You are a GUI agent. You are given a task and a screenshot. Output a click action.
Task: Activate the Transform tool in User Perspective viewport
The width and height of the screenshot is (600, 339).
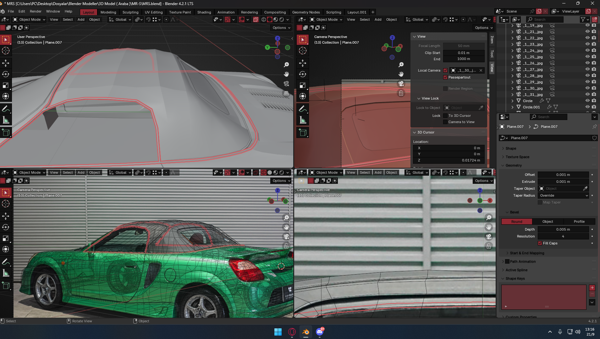tap(6, 96)
